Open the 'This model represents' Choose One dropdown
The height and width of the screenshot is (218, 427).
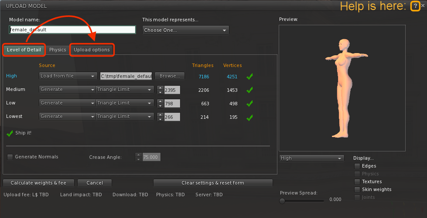point(185,30)
